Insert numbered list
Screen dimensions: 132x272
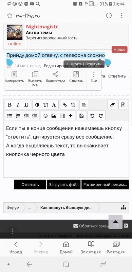pos(18,116)
